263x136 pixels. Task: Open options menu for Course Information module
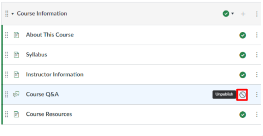pyautogui.click(x=257, y=14)
